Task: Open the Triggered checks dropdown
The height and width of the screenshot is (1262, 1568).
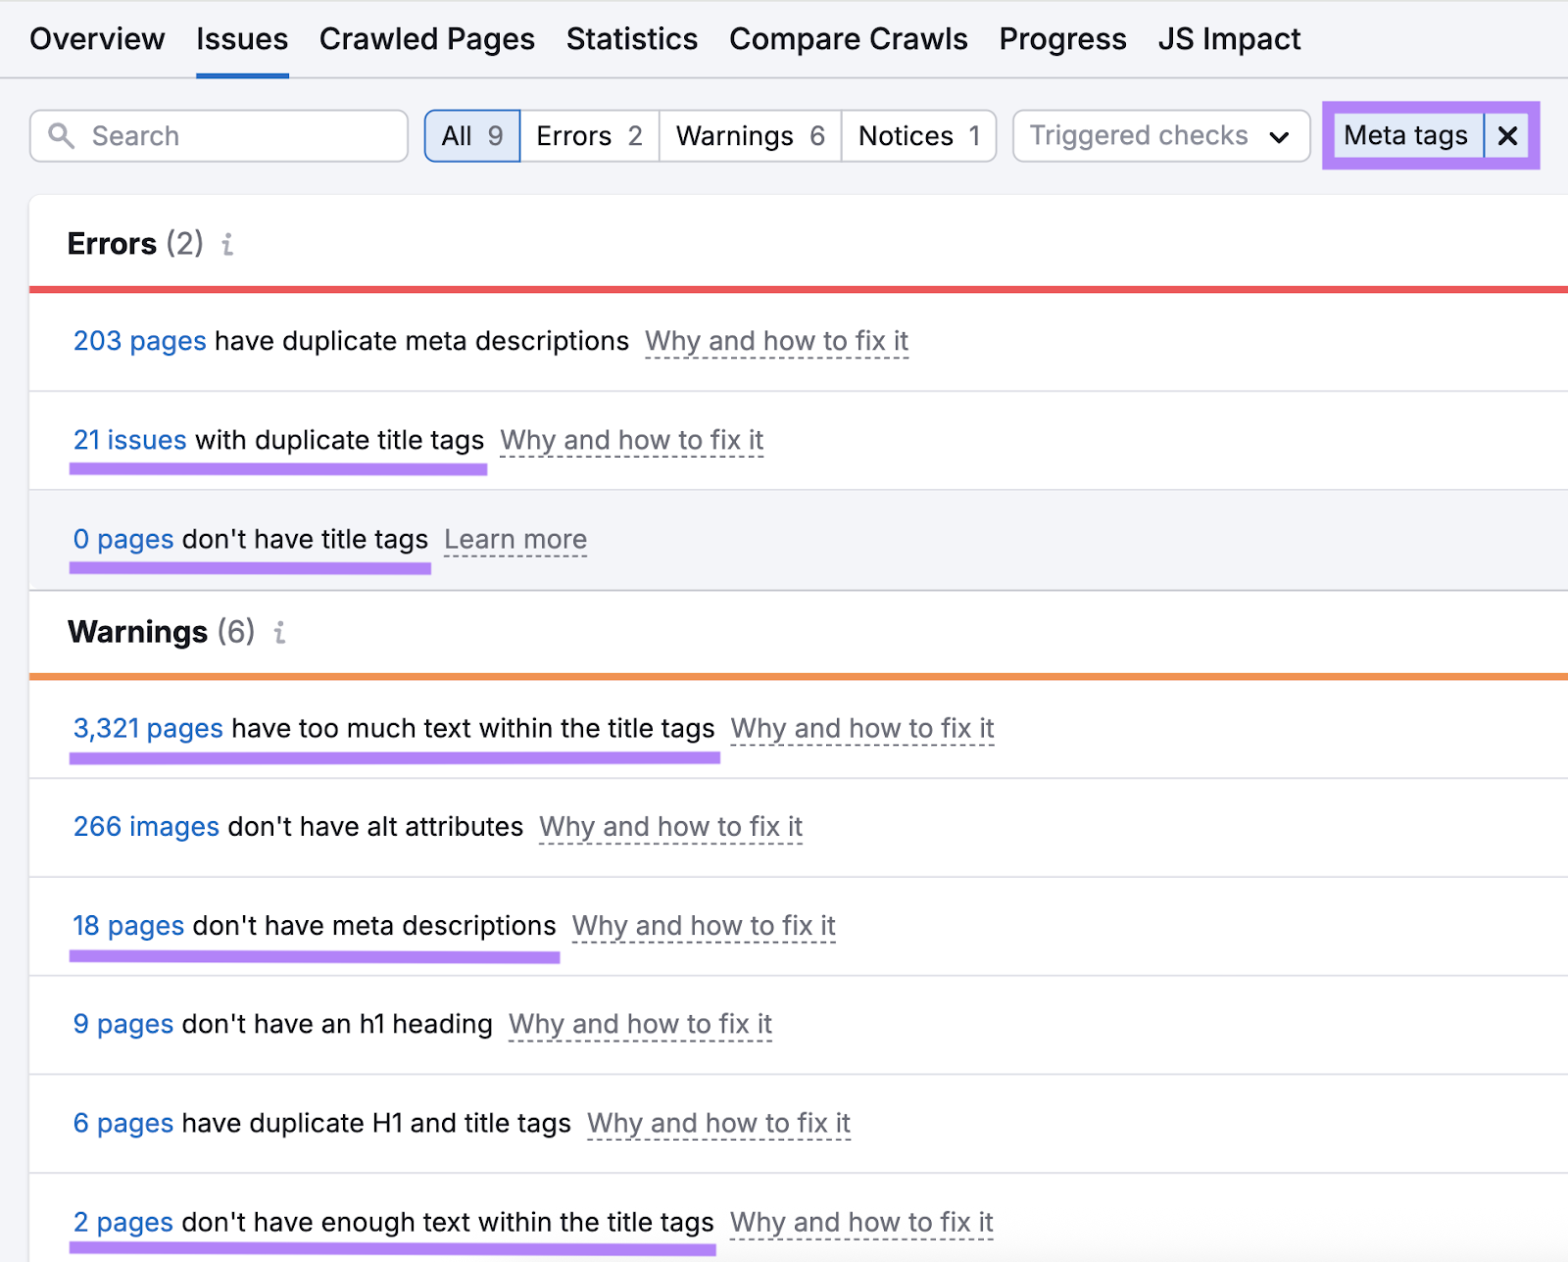Action: click(x=1160, y=136)
